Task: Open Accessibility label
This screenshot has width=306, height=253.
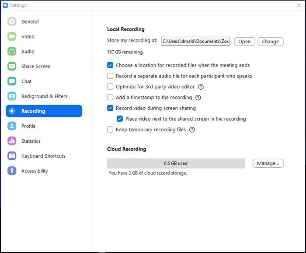Action: (35, 171)
